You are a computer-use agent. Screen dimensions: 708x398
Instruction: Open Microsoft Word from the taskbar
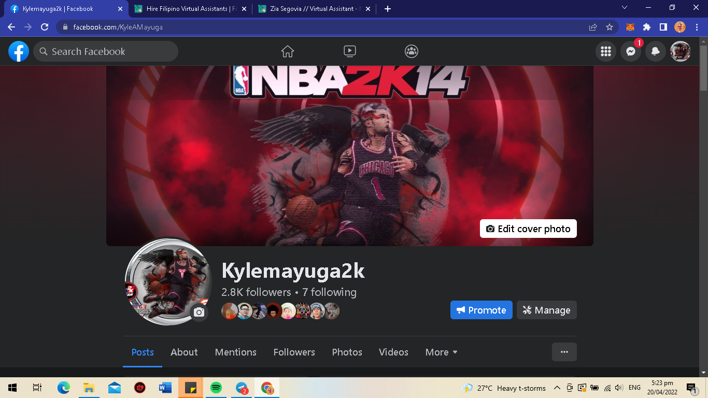pyautogui.click(x=165, y=388)
